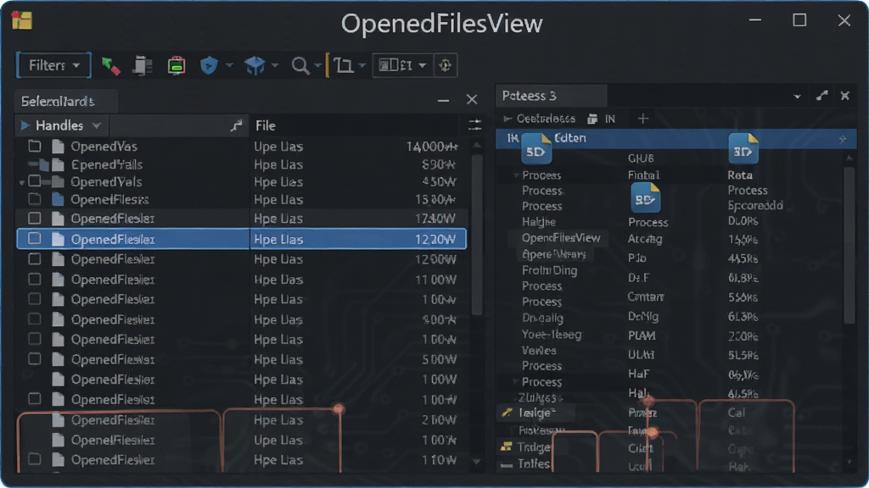Select the IN tab in right panel
Viewport: 869px width, 488px height.
(x=609, y=119)
